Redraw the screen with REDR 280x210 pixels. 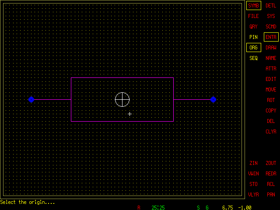pos(271,174)
